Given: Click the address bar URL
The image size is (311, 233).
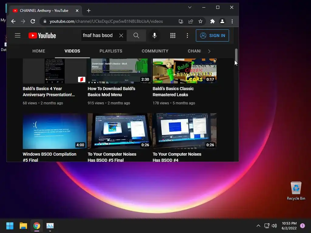Looking at the screenshot, I should click(x=106, y=22).
